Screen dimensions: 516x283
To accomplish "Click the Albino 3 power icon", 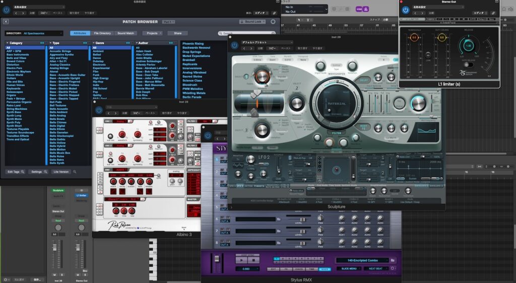I will click(x=99, y=110).
